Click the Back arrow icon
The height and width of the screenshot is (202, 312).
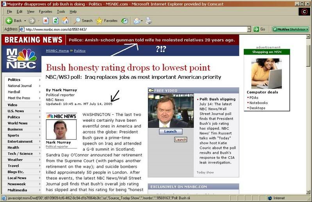9,21
